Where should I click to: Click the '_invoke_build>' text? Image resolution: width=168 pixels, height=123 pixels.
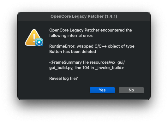coord(109,68)
